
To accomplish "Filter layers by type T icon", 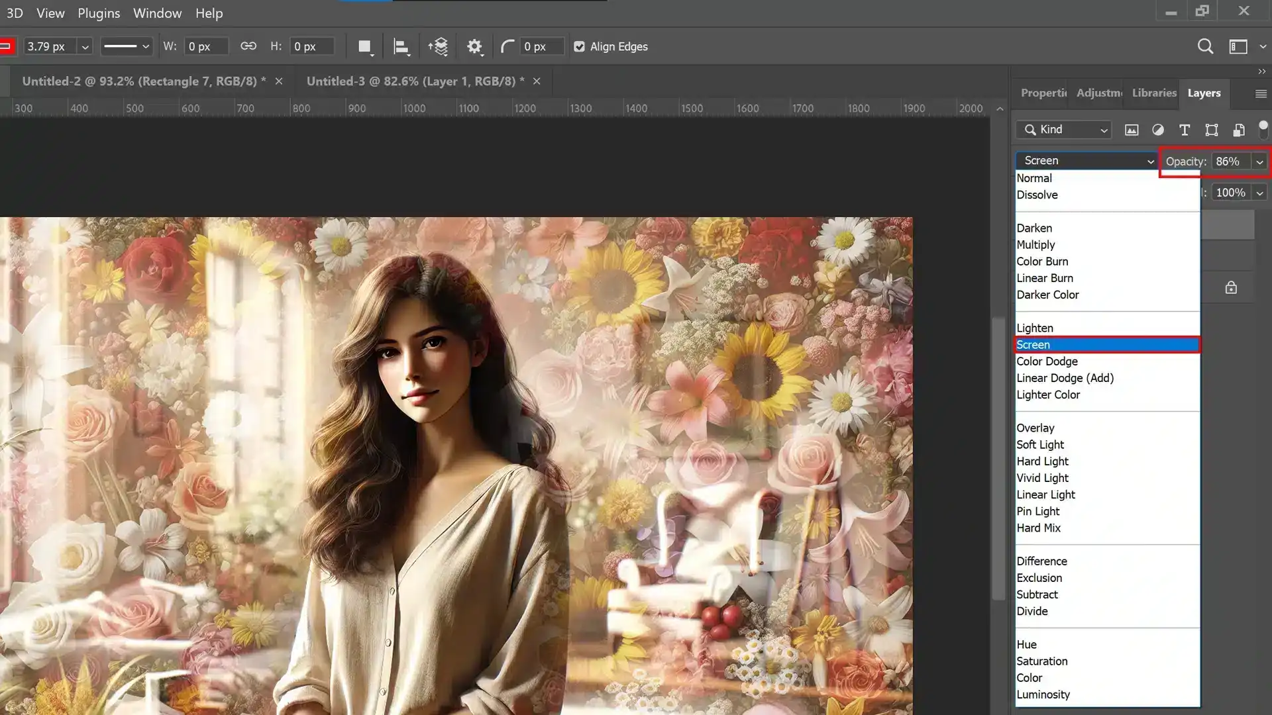I will [1185, 130].
